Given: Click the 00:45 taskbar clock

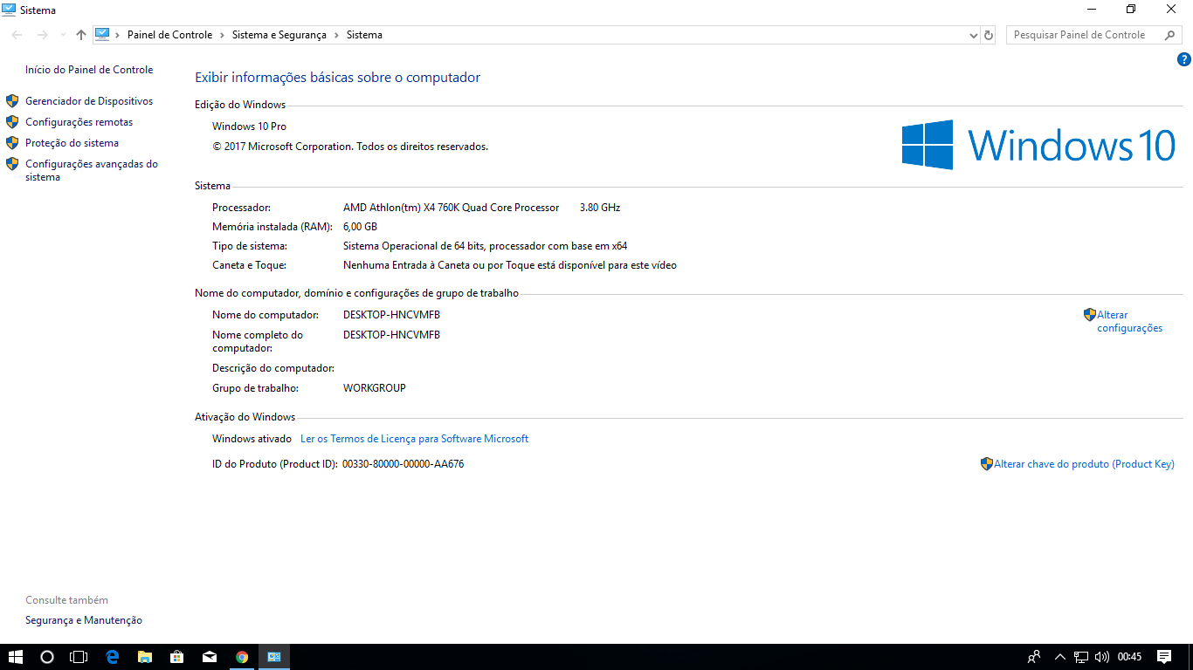Looking at the screenshot, I should [1129, 657].
